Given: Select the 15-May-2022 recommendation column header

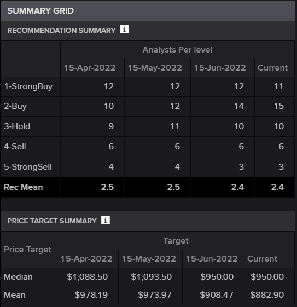Looking at the screenshot, I should [155, 68].
